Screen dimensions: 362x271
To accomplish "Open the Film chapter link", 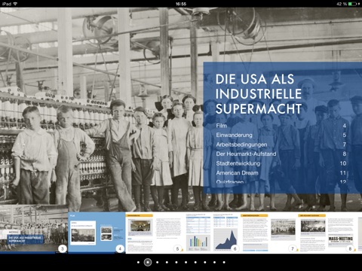I will (x=222, y=126).
